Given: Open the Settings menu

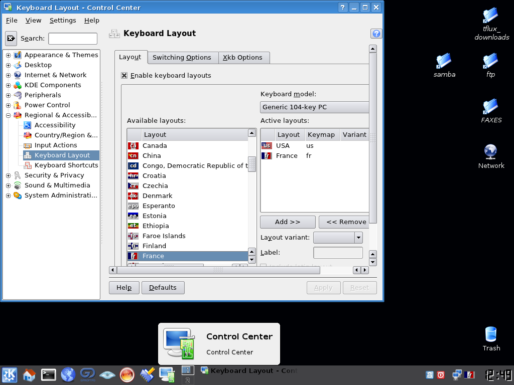Looking at the screenshot, I should pyautogui.click(x=63, y=21).
